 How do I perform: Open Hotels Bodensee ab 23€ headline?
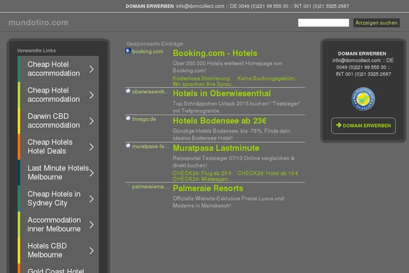[219, 121]
